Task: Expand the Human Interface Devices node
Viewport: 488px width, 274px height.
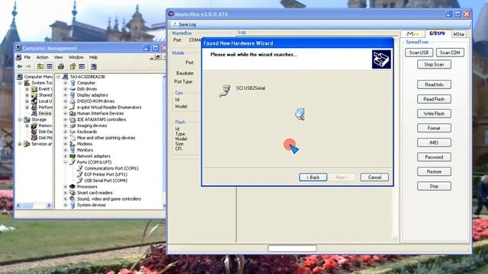Action: 66,113
